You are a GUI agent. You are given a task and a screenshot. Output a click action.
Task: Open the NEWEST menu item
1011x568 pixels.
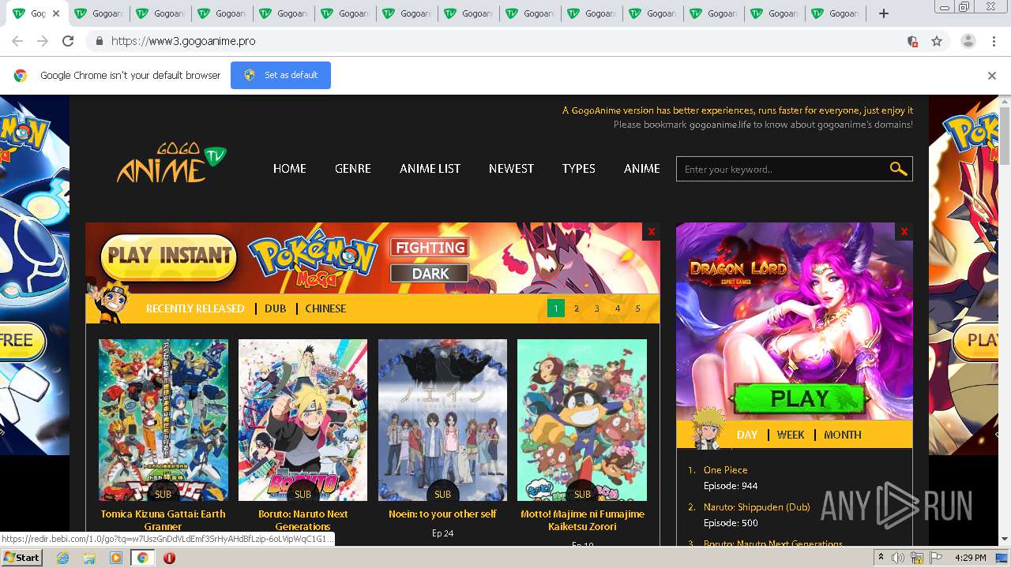511,169
